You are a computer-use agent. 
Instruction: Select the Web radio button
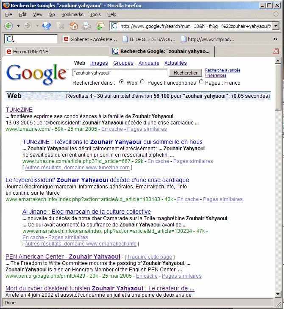[122, 82]
